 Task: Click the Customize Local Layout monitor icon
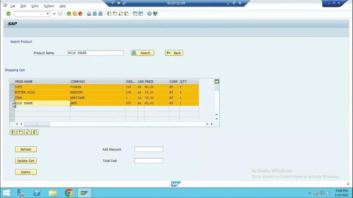[x=155, y=14]
